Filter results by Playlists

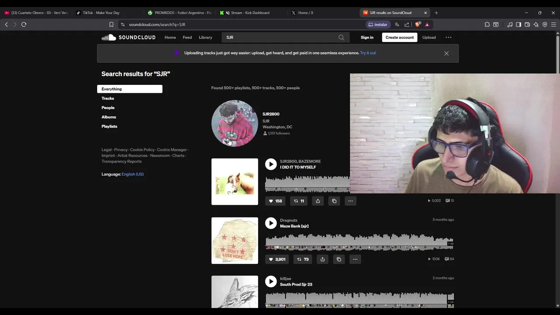point(109,126)
